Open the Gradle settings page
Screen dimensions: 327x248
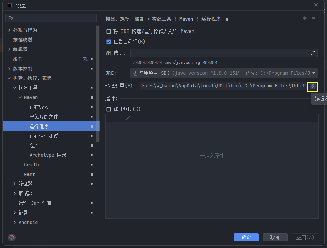coord(32,165)
